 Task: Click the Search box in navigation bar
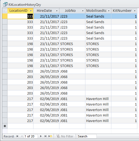point(87,136)
